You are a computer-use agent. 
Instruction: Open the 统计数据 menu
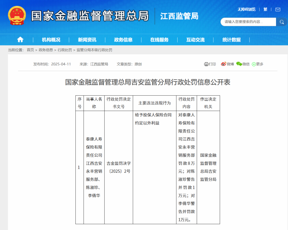[231, 40]
